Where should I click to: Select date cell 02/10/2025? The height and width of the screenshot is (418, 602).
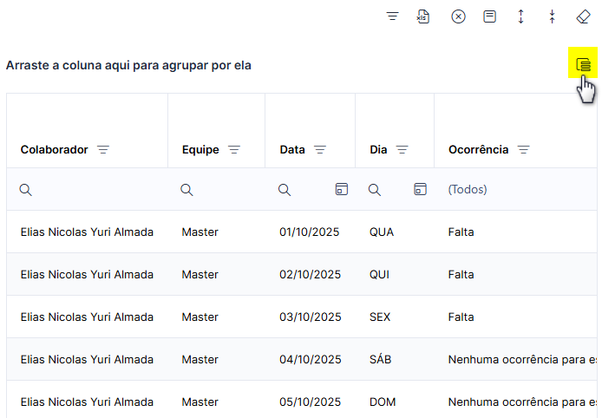point(311,274)
